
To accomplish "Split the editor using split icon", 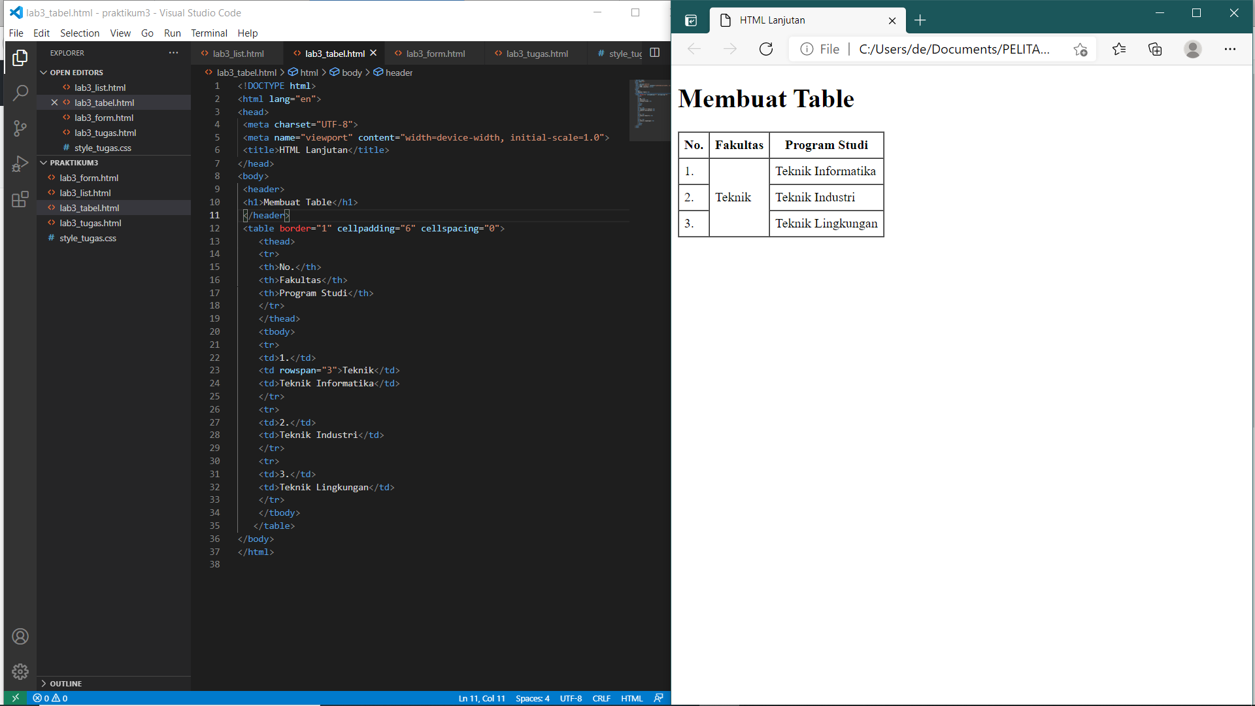I will [654, 52].
